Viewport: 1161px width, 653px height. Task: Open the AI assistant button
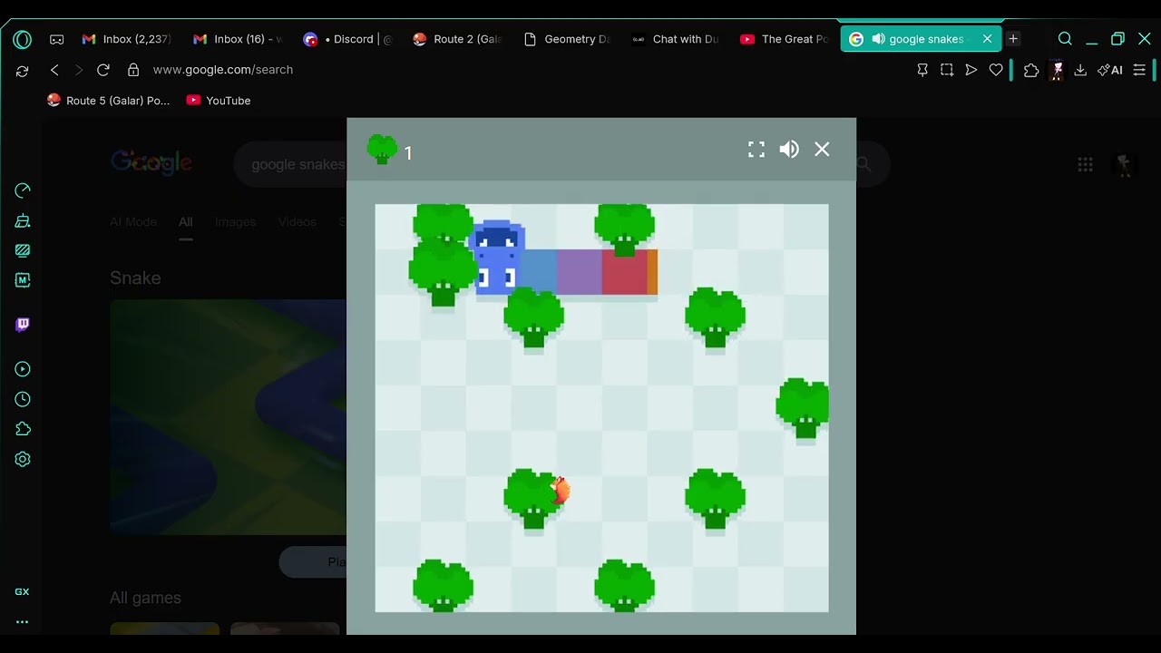1110,70
